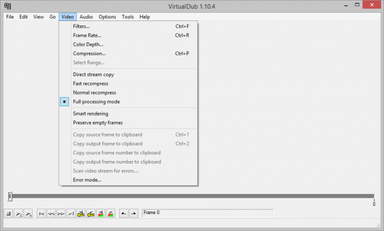
Task: Select Normal recompress mode
Action: point(129,93)
